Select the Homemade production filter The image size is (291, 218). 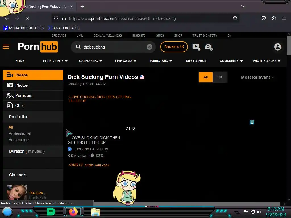[x=18, y=140]
